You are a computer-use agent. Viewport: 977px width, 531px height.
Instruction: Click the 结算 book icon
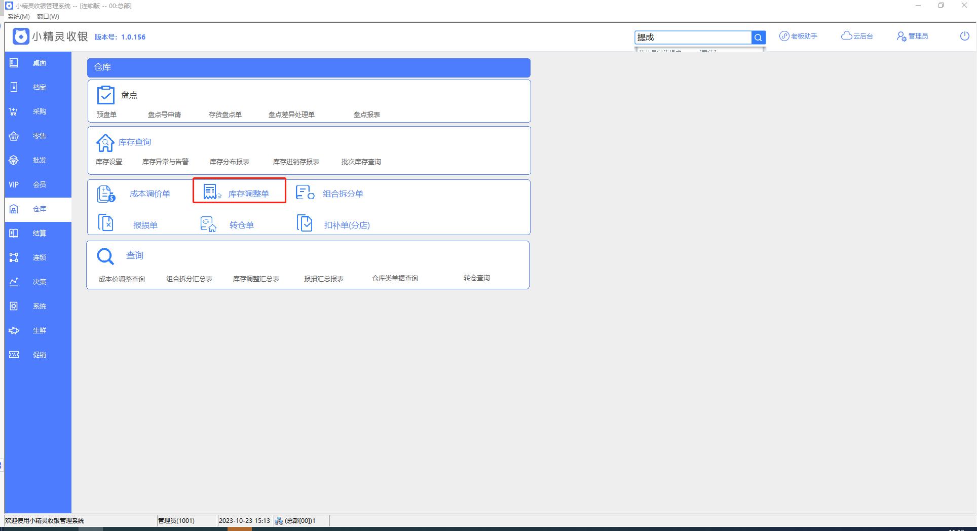tap(14, 233)
